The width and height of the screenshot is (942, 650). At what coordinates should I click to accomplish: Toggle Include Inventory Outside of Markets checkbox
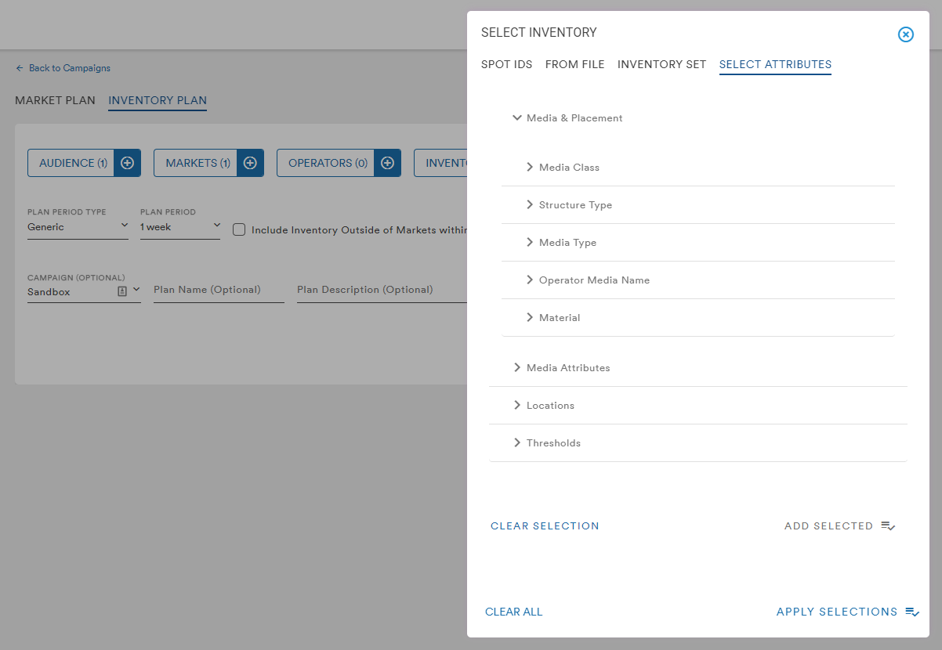point(239,229)
